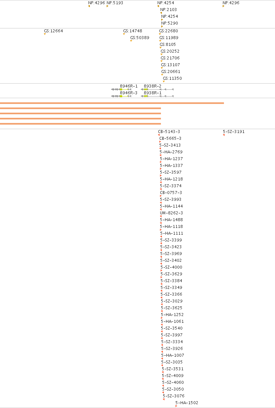275x408 pixels.
Task: Click the 5-SZ-3969 label
Action: [171, 254]
